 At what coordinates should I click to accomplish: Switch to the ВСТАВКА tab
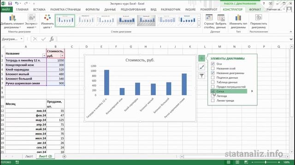click(39, 9)
